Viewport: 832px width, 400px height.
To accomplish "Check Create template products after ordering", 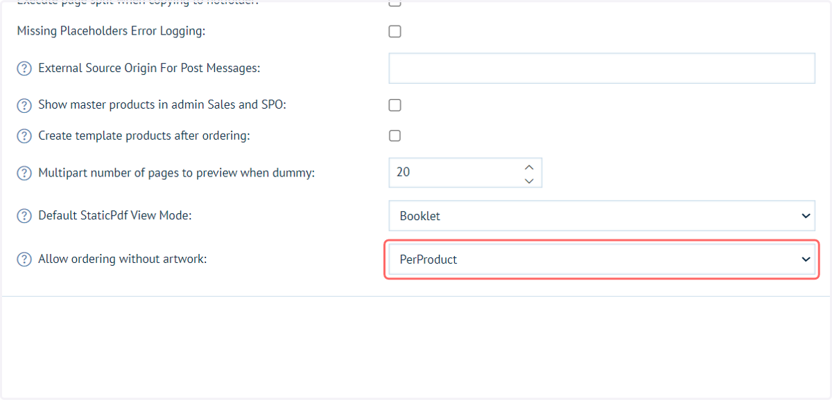I will [x=395, y=136].
